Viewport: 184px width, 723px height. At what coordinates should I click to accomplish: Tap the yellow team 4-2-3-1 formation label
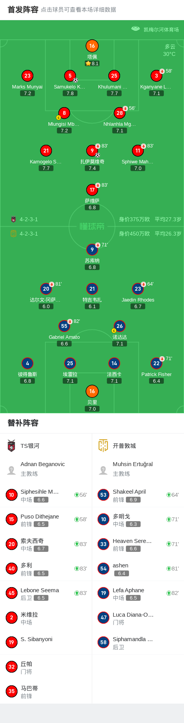coord(29,234)
